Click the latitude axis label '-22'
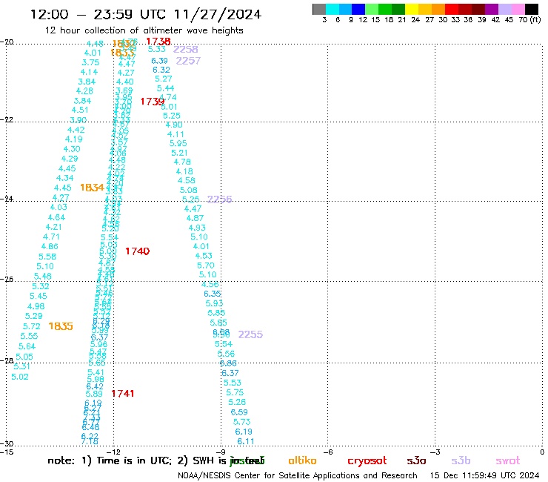 [7, 119]
